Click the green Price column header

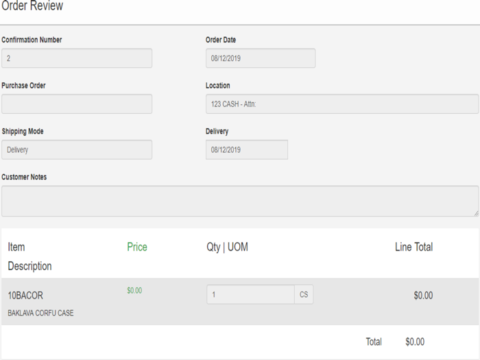click(137, 247)
